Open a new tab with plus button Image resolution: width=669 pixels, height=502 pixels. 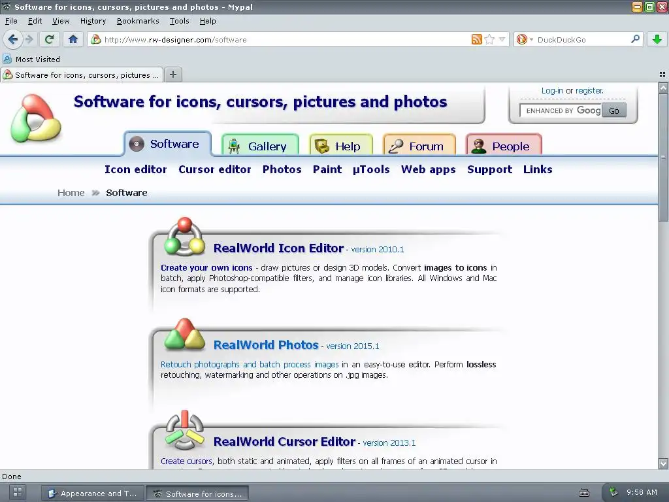pyautogui.click(x=172, y=75)
